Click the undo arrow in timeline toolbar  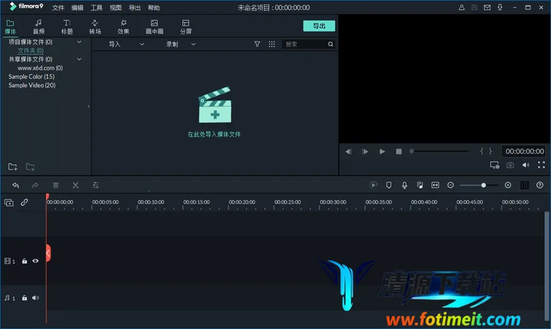pyautogui.click(x=16, y=185)
